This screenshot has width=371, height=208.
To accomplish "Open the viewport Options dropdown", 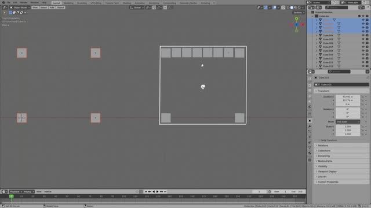I will 299,13.
